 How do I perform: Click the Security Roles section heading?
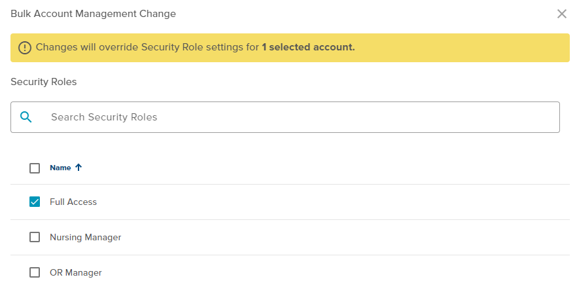(x=44, y=82)
